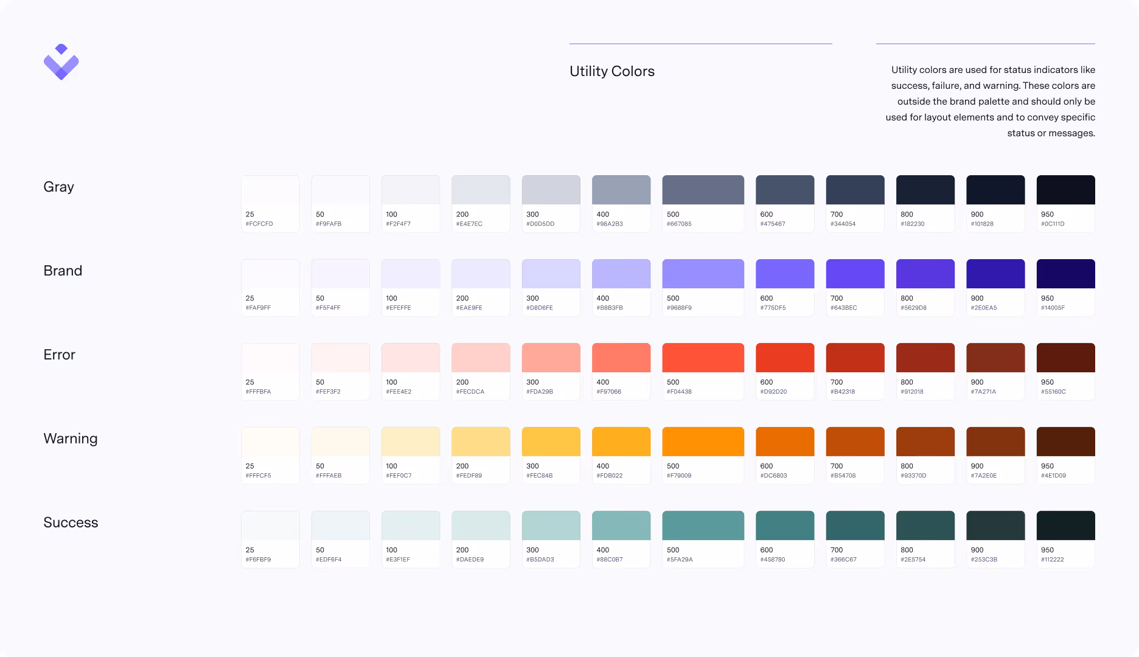Click the hex code #F6FBF9
1139x657 pixels.
[x=259, y=560]
